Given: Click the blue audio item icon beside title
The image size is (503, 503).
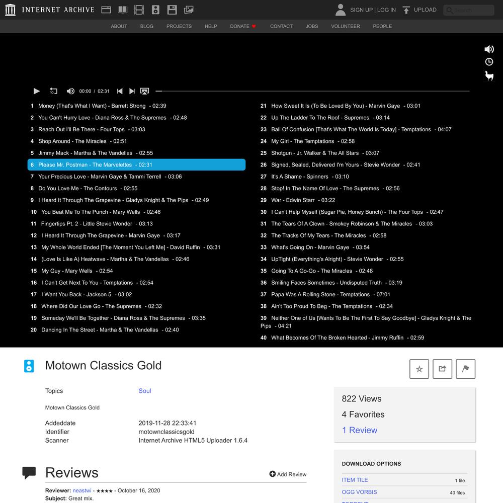Looking at the screenshot, I should coord(29,366).
